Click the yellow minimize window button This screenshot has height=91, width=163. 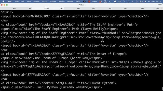click(4, 5)
